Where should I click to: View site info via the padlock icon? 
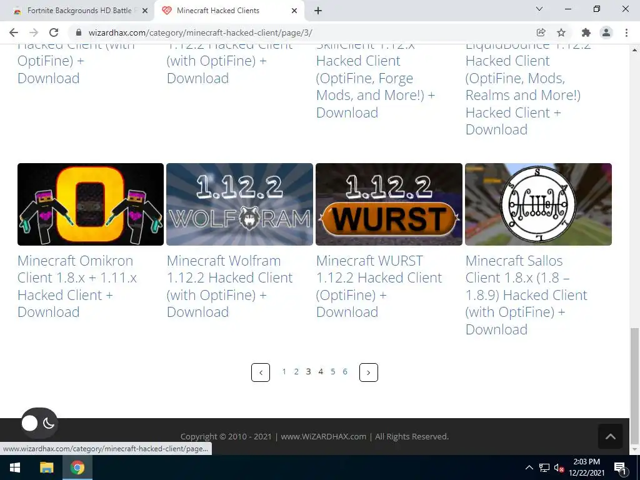click(x=79, y=32)
